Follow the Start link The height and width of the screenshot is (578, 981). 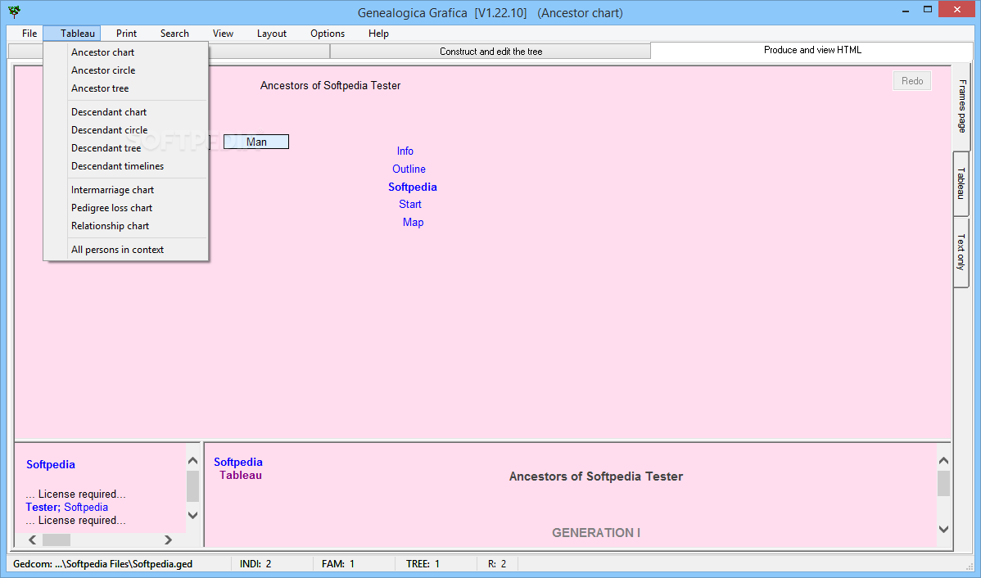(409, 205)
